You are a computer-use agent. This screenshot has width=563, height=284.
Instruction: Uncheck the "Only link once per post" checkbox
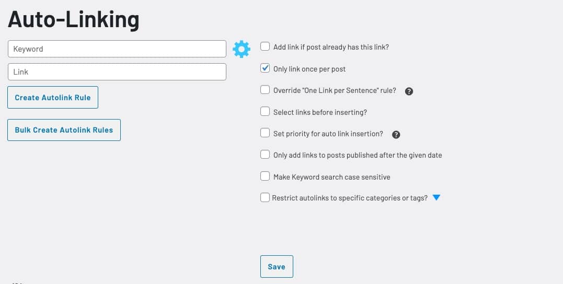pyautogui.click(x=265, y=68)
